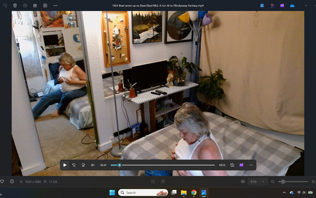Open the Share icon in the top toolbar
This screenshot has width=316, height=198.
point(35,6)
